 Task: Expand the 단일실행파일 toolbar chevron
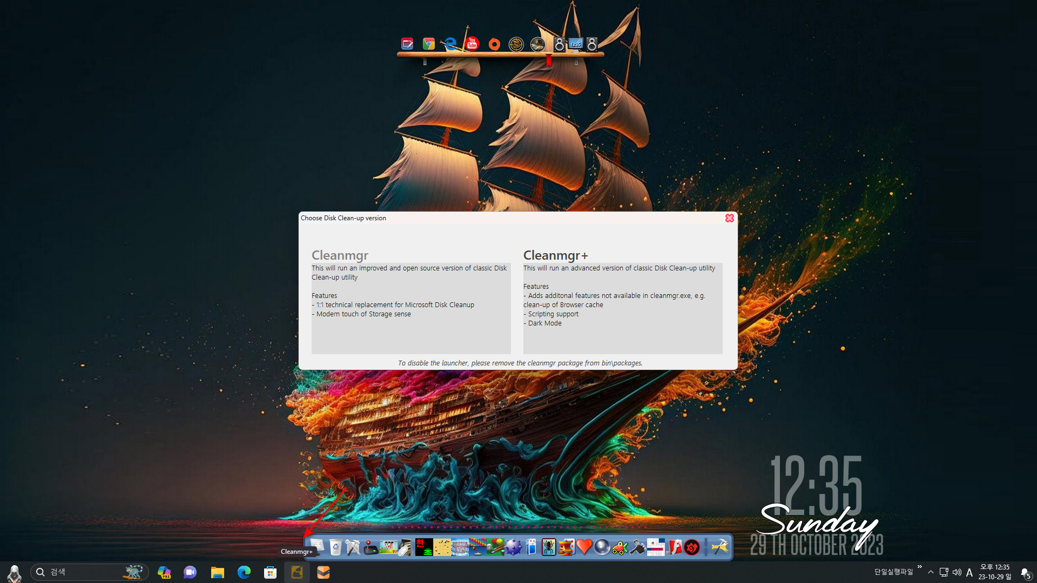tap(919, 567)
